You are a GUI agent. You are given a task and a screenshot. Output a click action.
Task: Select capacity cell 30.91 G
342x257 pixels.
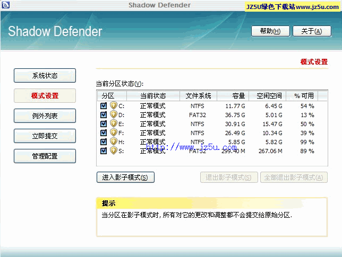235,124
